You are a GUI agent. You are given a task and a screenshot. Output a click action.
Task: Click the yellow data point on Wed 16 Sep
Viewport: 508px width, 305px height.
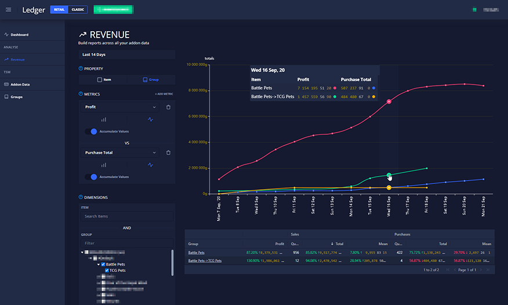[x=389, y=188]
